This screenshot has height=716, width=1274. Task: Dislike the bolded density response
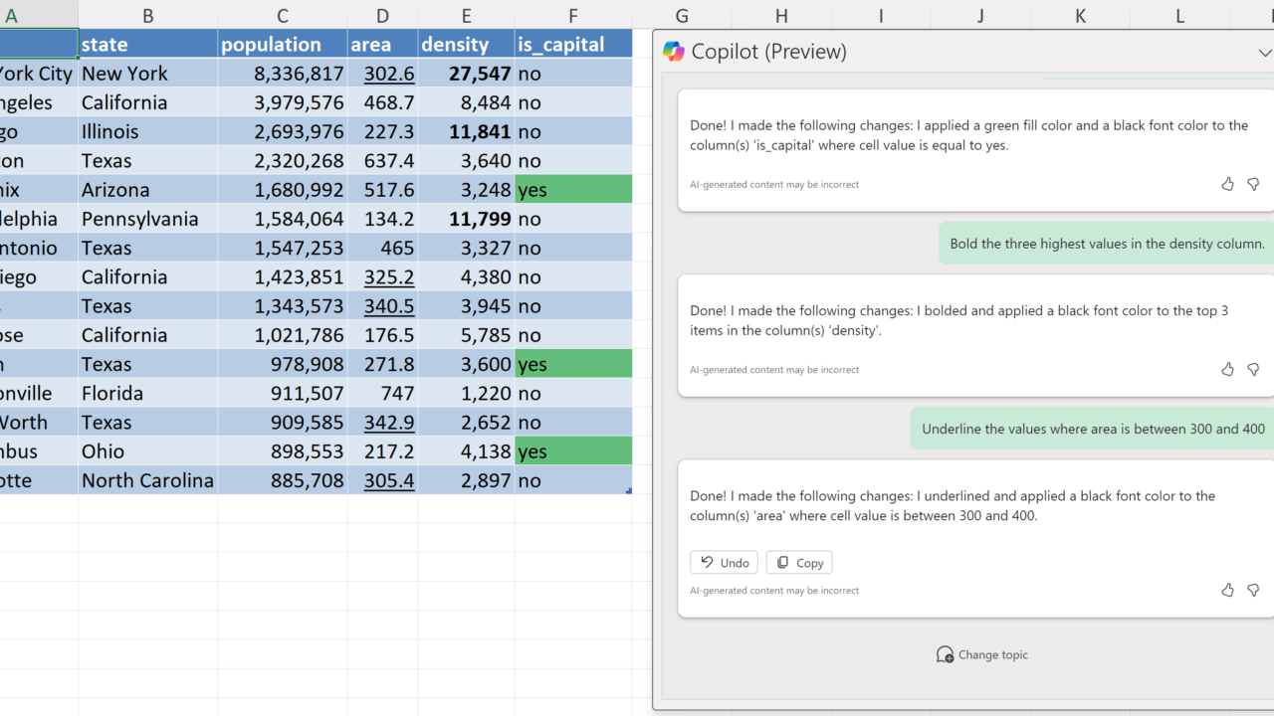(x=1253, y=369)
